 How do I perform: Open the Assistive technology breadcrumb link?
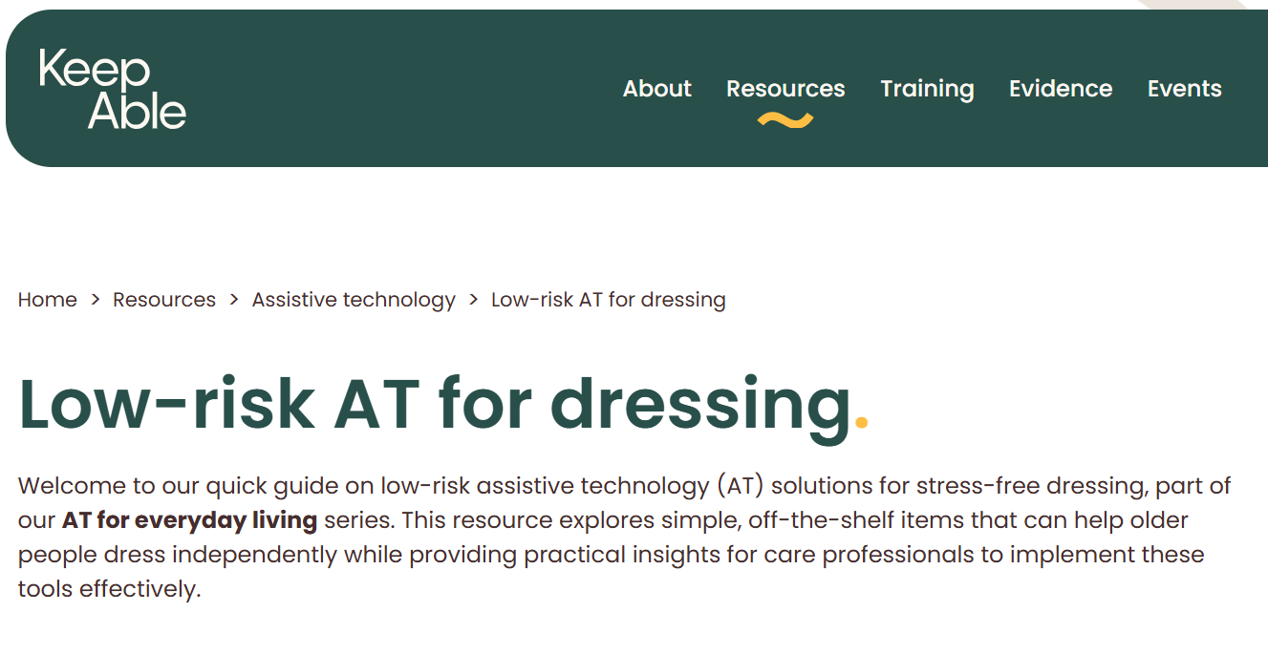[x=353, y=299]
